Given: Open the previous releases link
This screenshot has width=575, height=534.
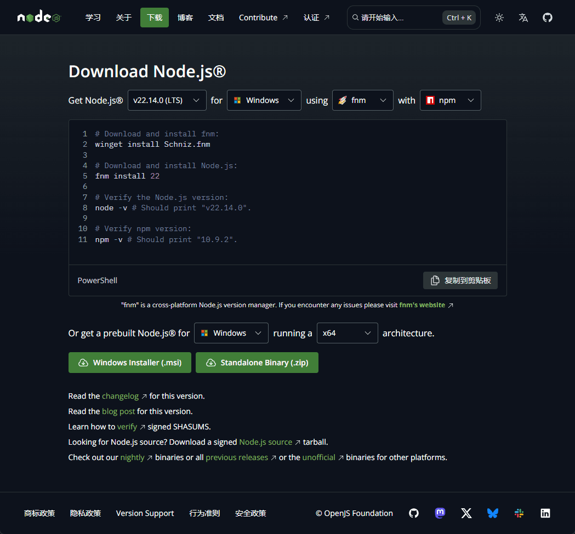Looking at the screenshot, I should coord(237,457).
